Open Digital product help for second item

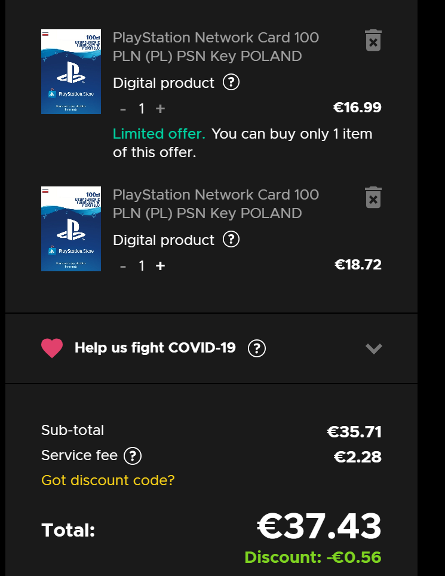pyautogui.click(x=231, y=240)
